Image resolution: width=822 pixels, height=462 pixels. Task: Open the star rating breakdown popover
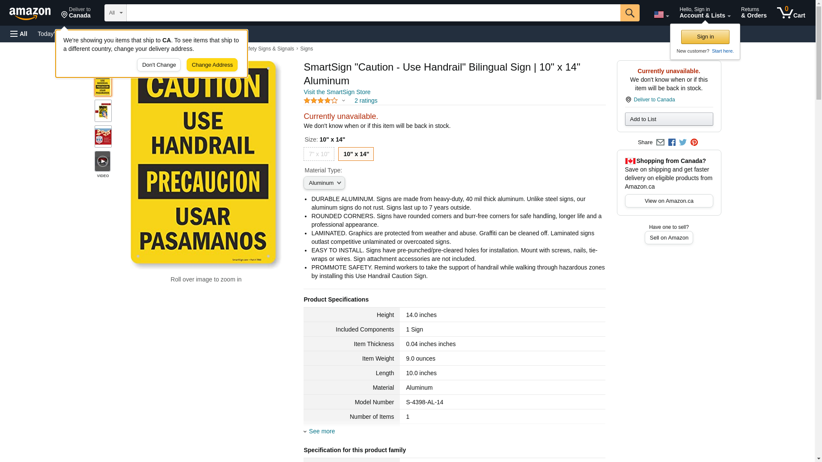[325, 101]
